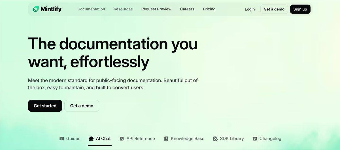The image size is (340, 150).
Task: Switch to the Knowledge Base tab
Action: coord(184,138)
